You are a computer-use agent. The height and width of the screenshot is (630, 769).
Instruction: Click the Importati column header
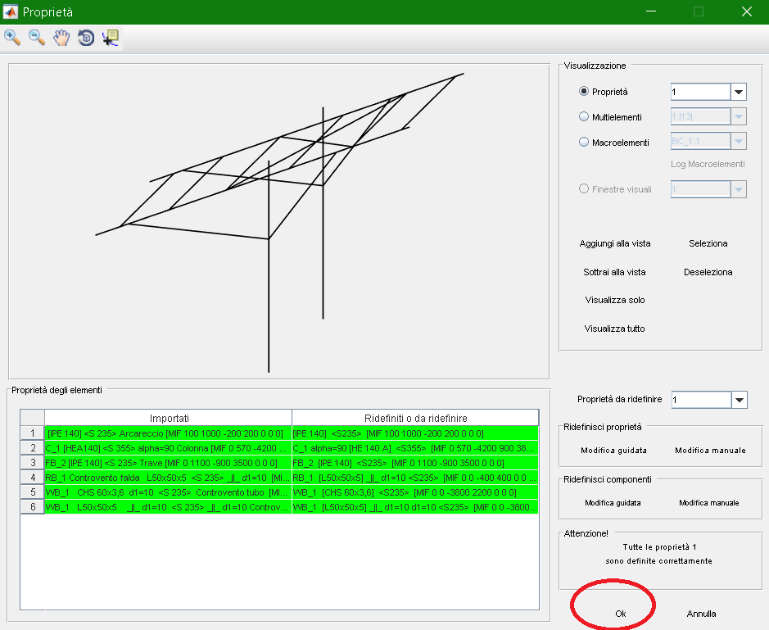coord(168,418)
